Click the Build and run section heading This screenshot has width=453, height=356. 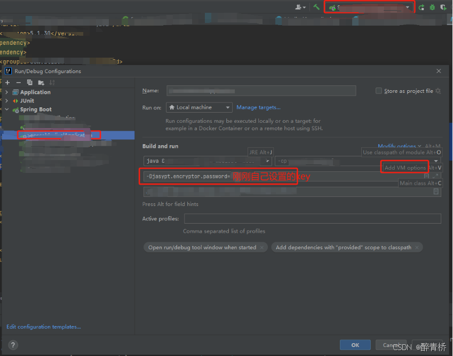click(161, 146)
